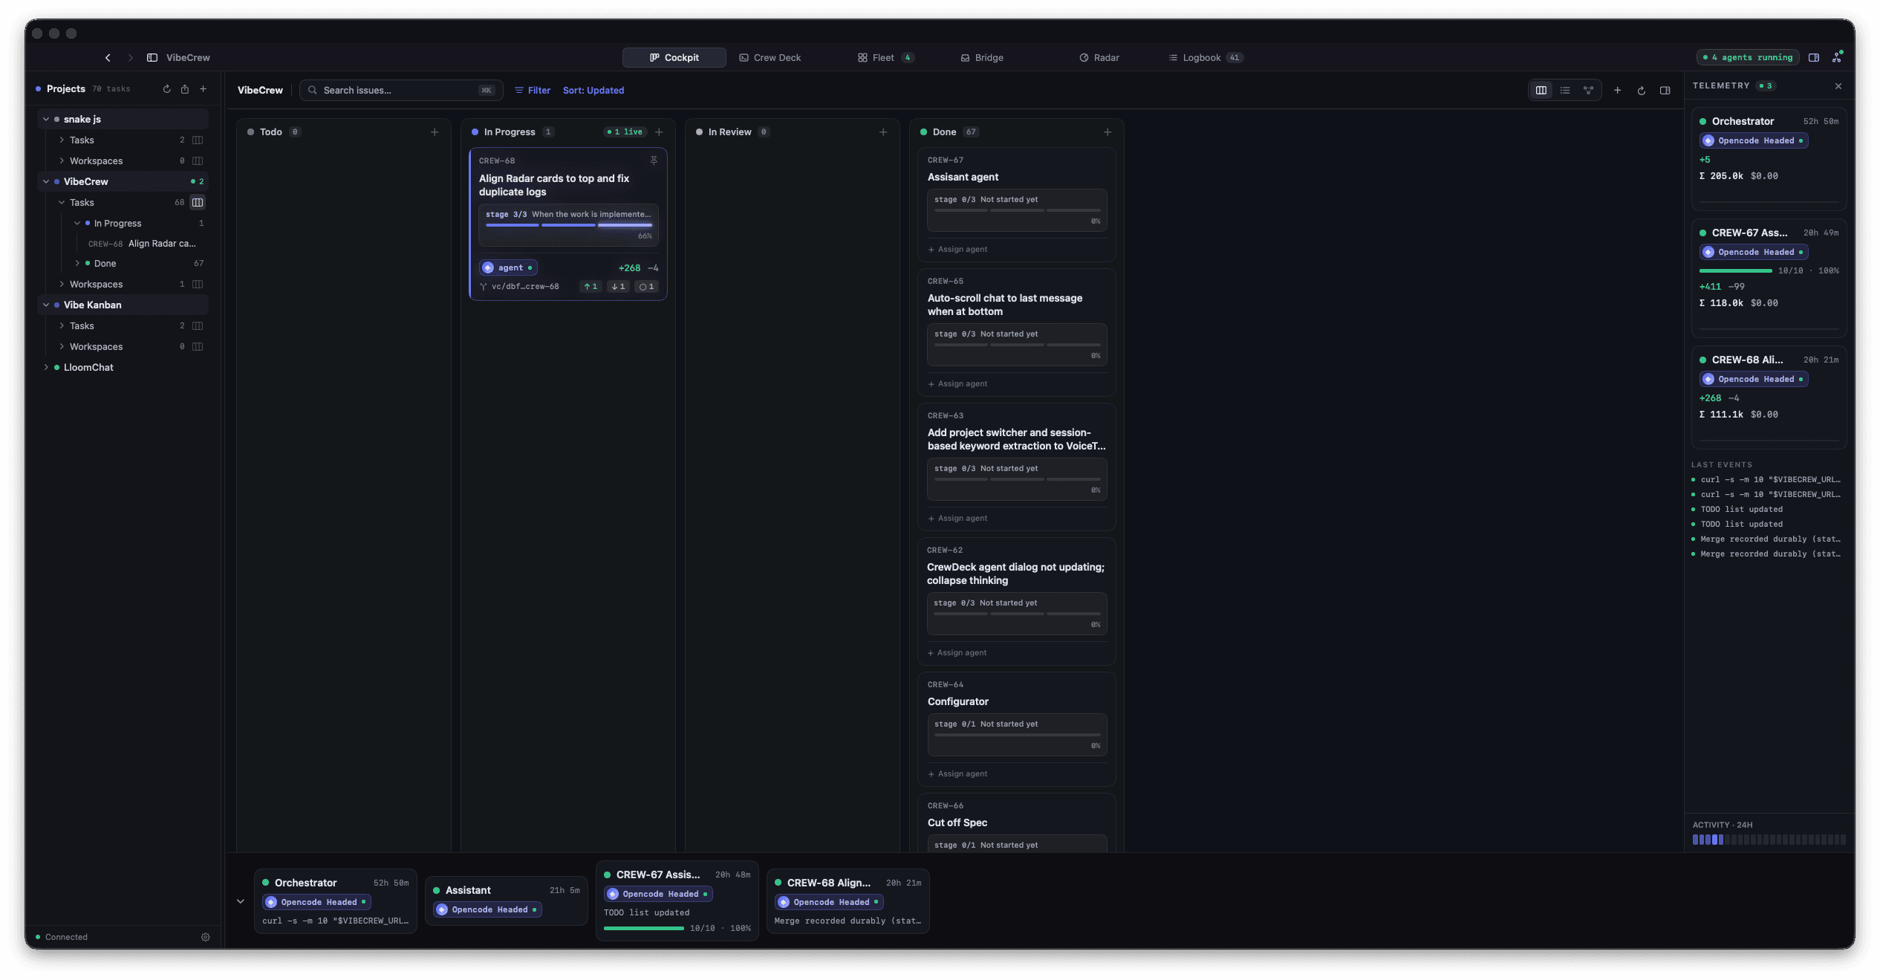Switch to the list view icon

pos(1565,90)
